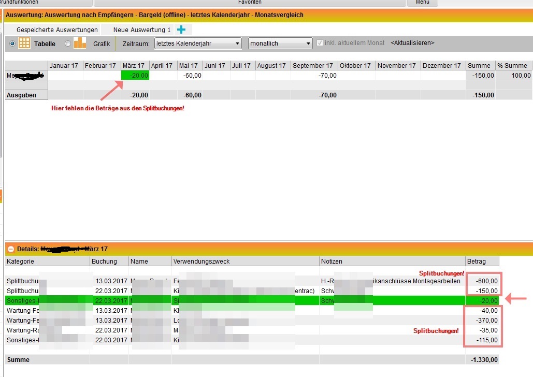Click the Dezember 17 column header
This screenshot has height=377, width=533.
[x=443, y=66]
